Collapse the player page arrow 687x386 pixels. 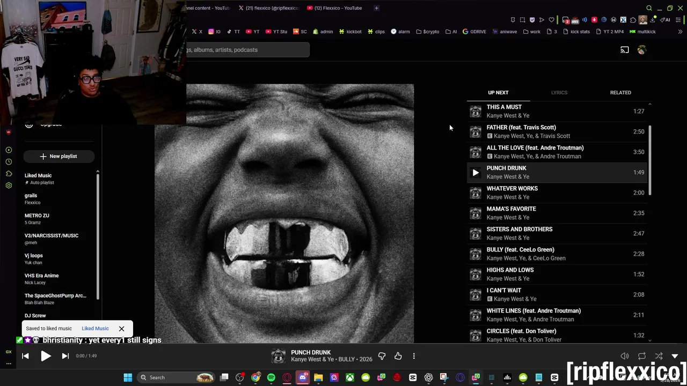[x=675, y=356]
